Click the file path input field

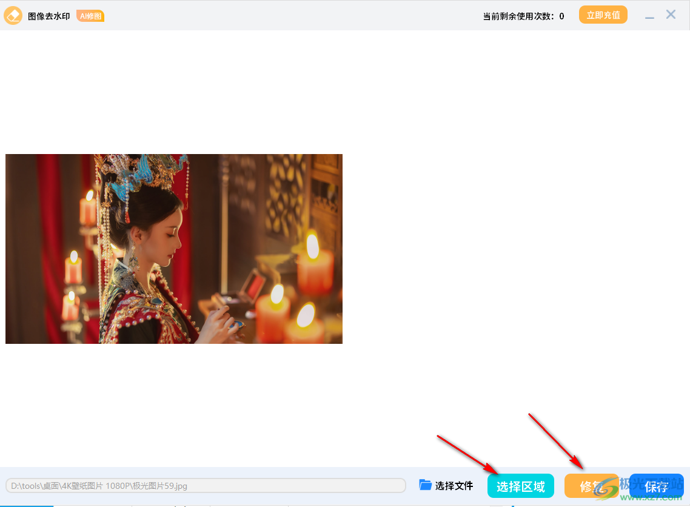206,486
